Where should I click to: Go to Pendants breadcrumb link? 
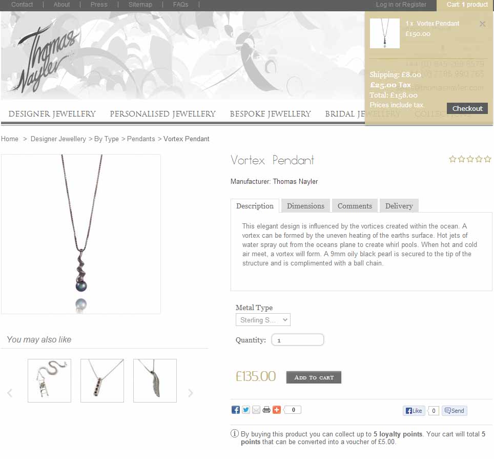141,139
